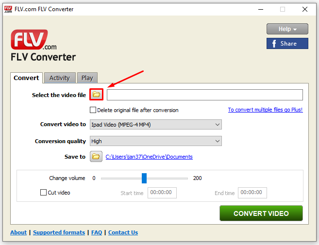The width and height of the screenshot is (319, 245).
Task: Click the FLV.com logo
Action: (x=34, y=40)
